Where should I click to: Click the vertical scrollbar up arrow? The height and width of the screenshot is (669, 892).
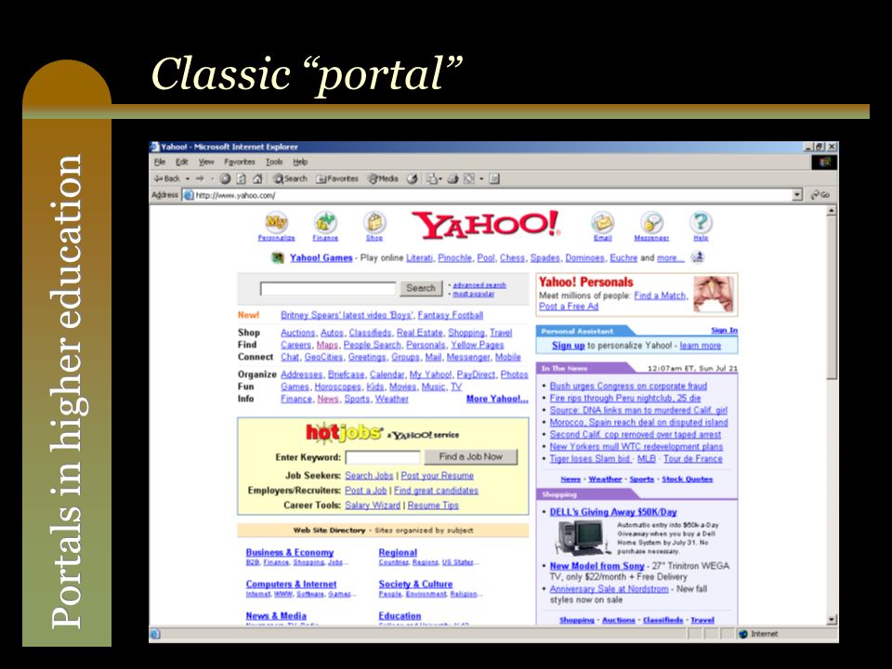832,211
